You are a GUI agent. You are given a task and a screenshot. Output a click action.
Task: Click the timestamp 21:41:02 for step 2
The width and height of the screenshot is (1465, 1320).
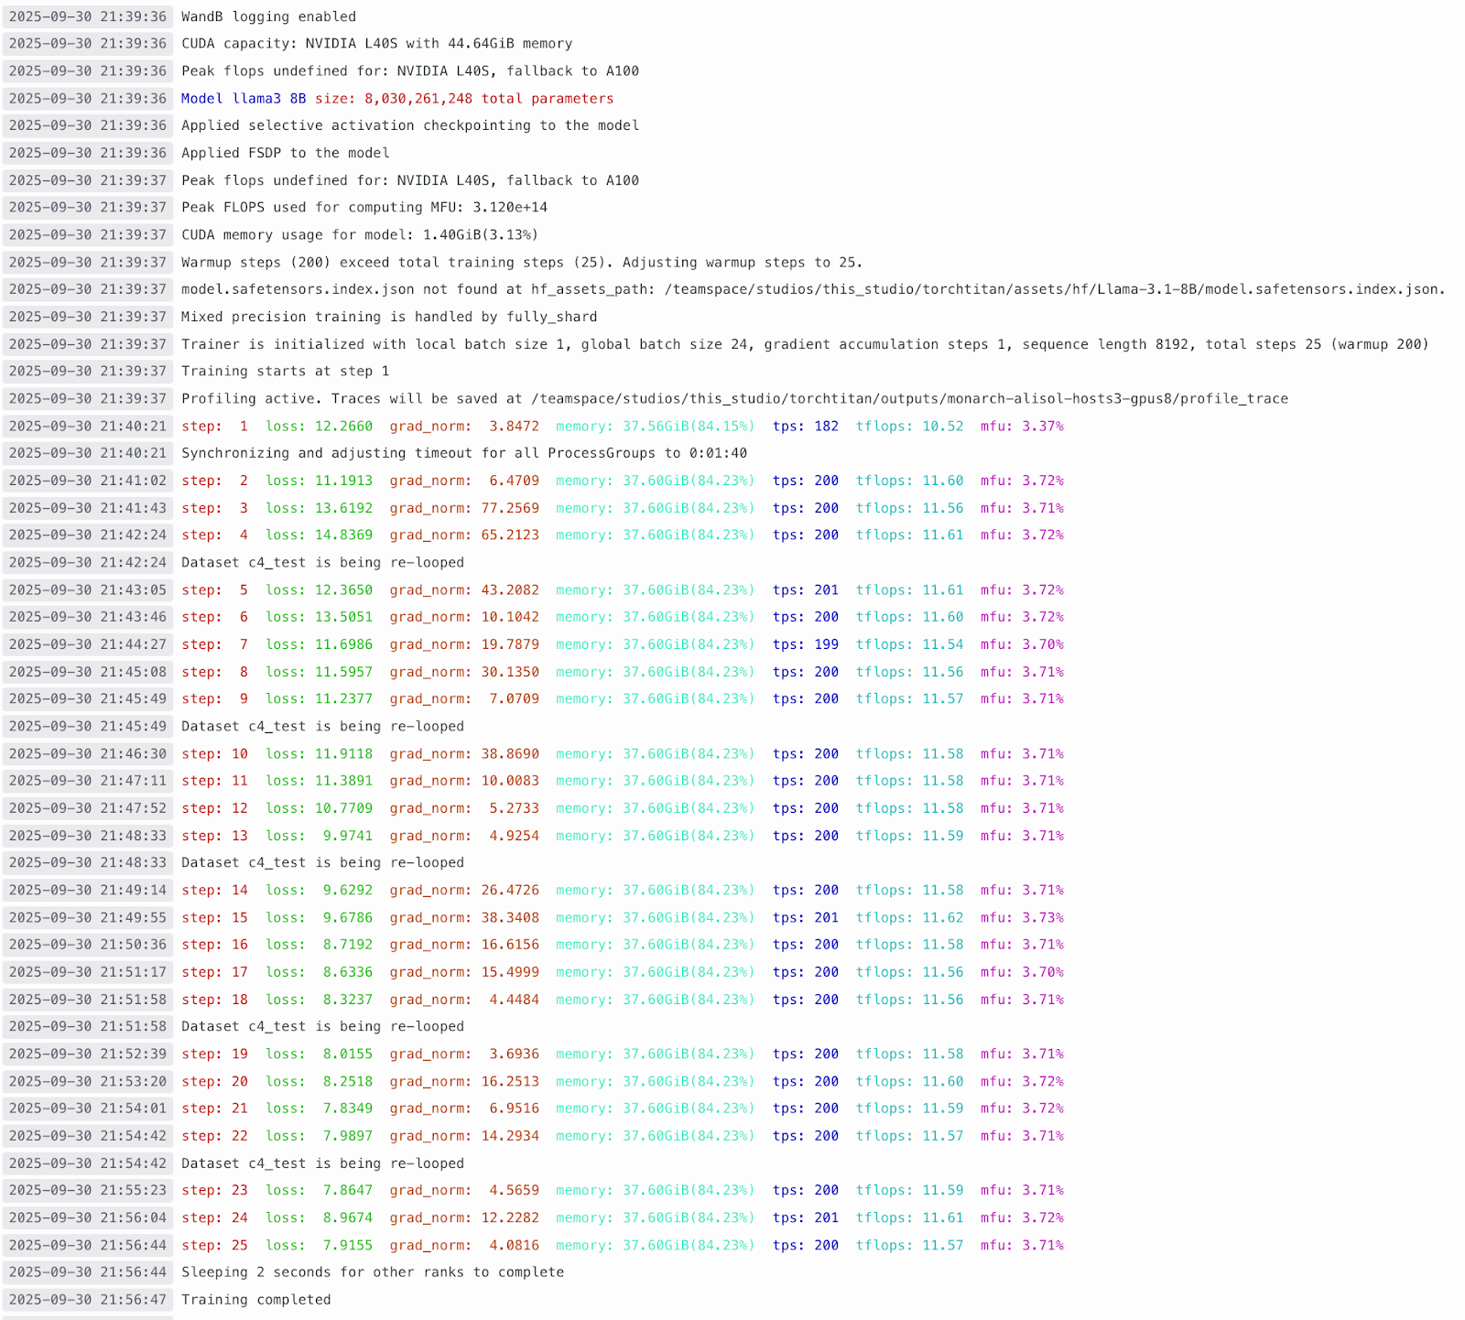pos(88,481)
